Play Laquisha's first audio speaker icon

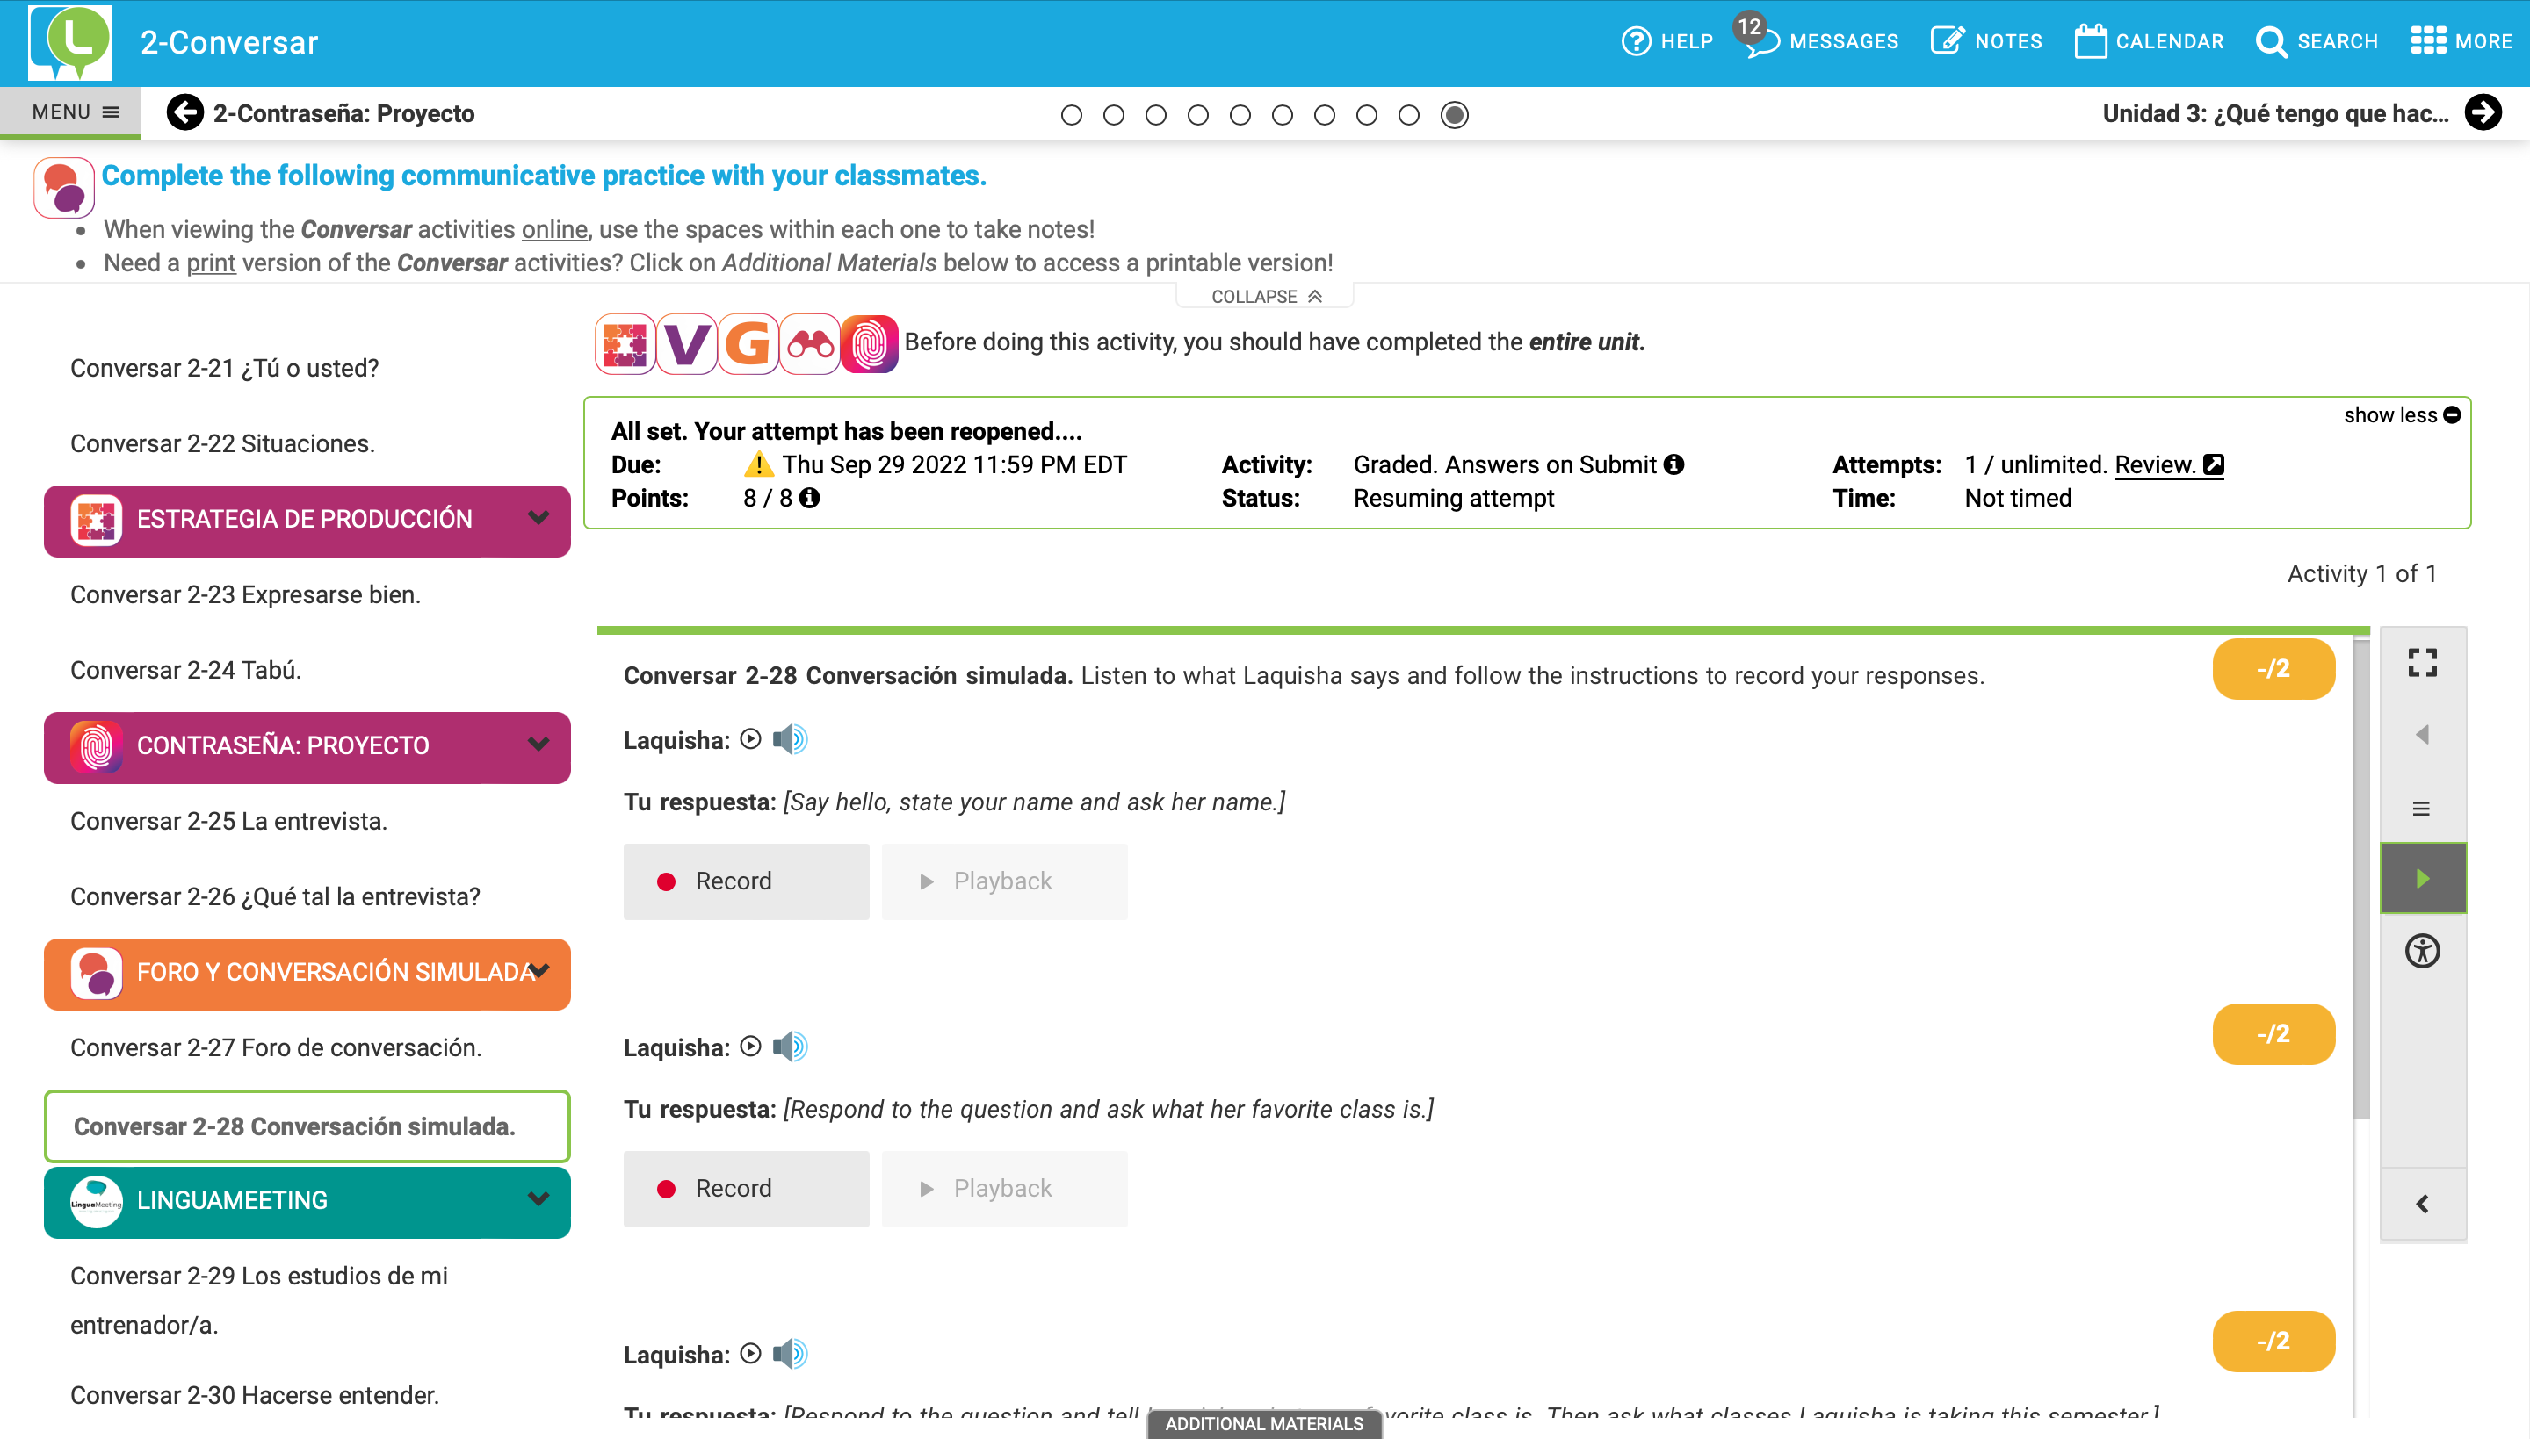pos(789,739)
